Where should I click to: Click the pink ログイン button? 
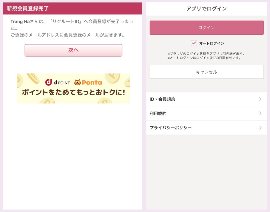[x=207, y=28]
